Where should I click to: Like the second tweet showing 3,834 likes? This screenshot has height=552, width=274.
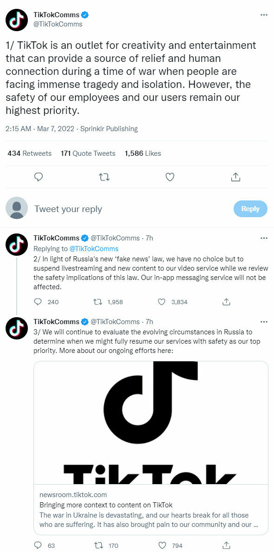tap(162, 302)
